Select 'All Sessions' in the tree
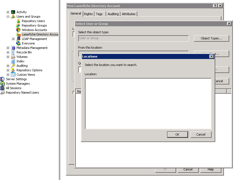Image resolution: width=237 pixels, height=180 pixels. point(14,88)
